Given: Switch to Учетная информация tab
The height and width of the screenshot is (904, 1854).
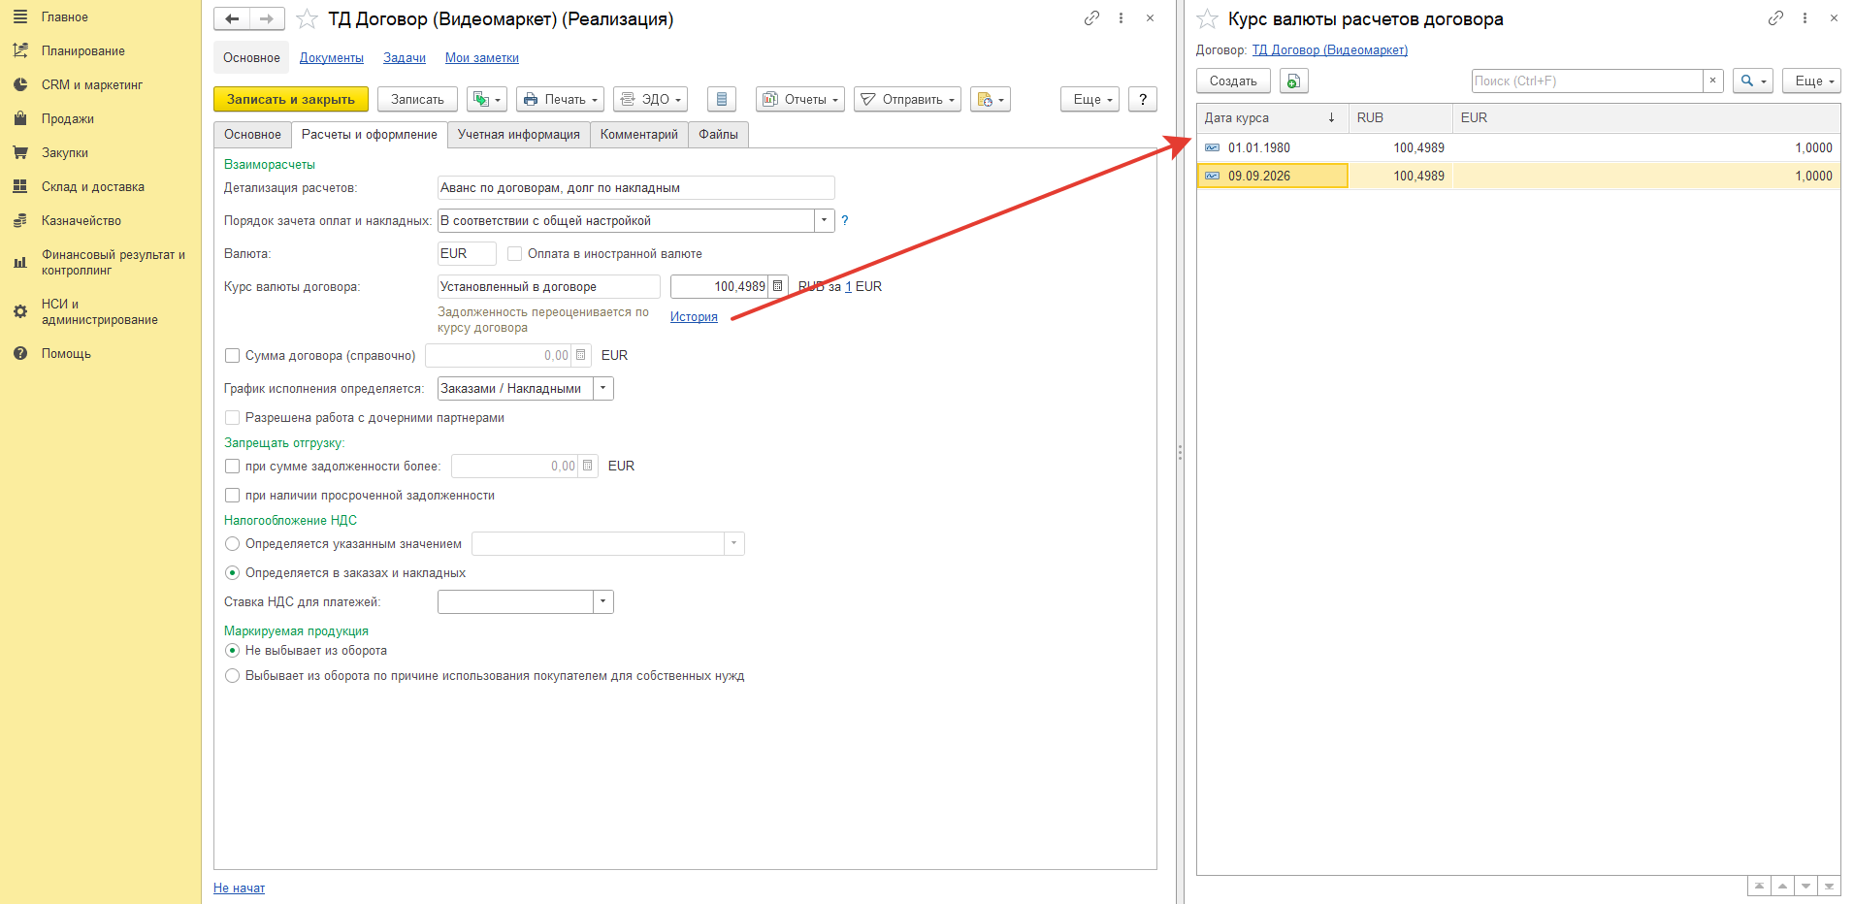Looking at the screenshot, I should point(518,134).
